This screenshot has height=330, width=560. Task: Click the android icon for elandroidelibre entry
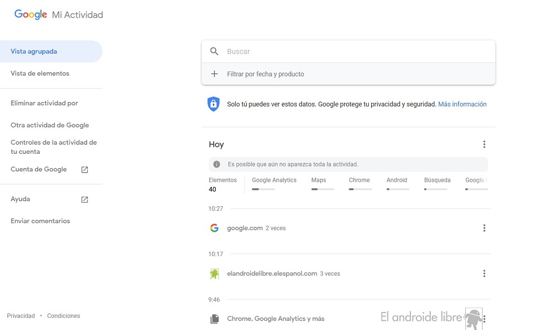click(x=214, y=273)
